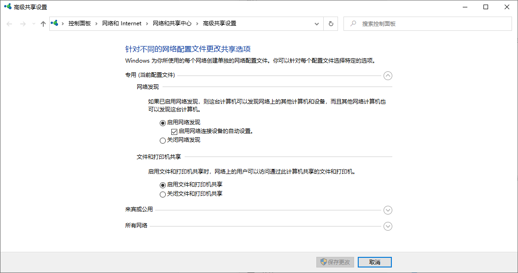
Task: Toggle 启用网络连接设备的自动设置 checkbox
Action: click(174, 132)
